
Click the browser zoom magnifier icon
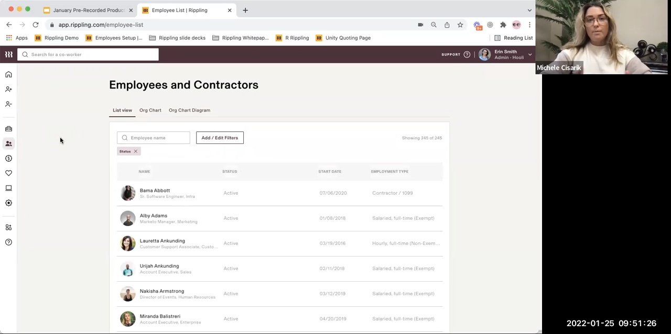coord(434,25)
